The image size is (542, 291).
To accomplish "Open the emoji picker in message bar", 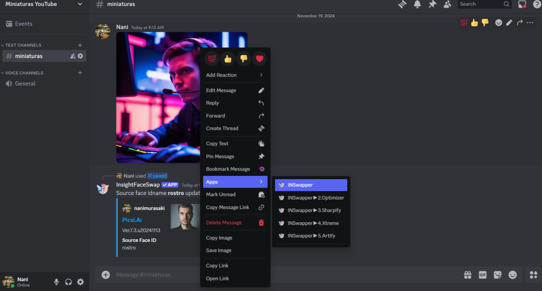I will [512, 275].
